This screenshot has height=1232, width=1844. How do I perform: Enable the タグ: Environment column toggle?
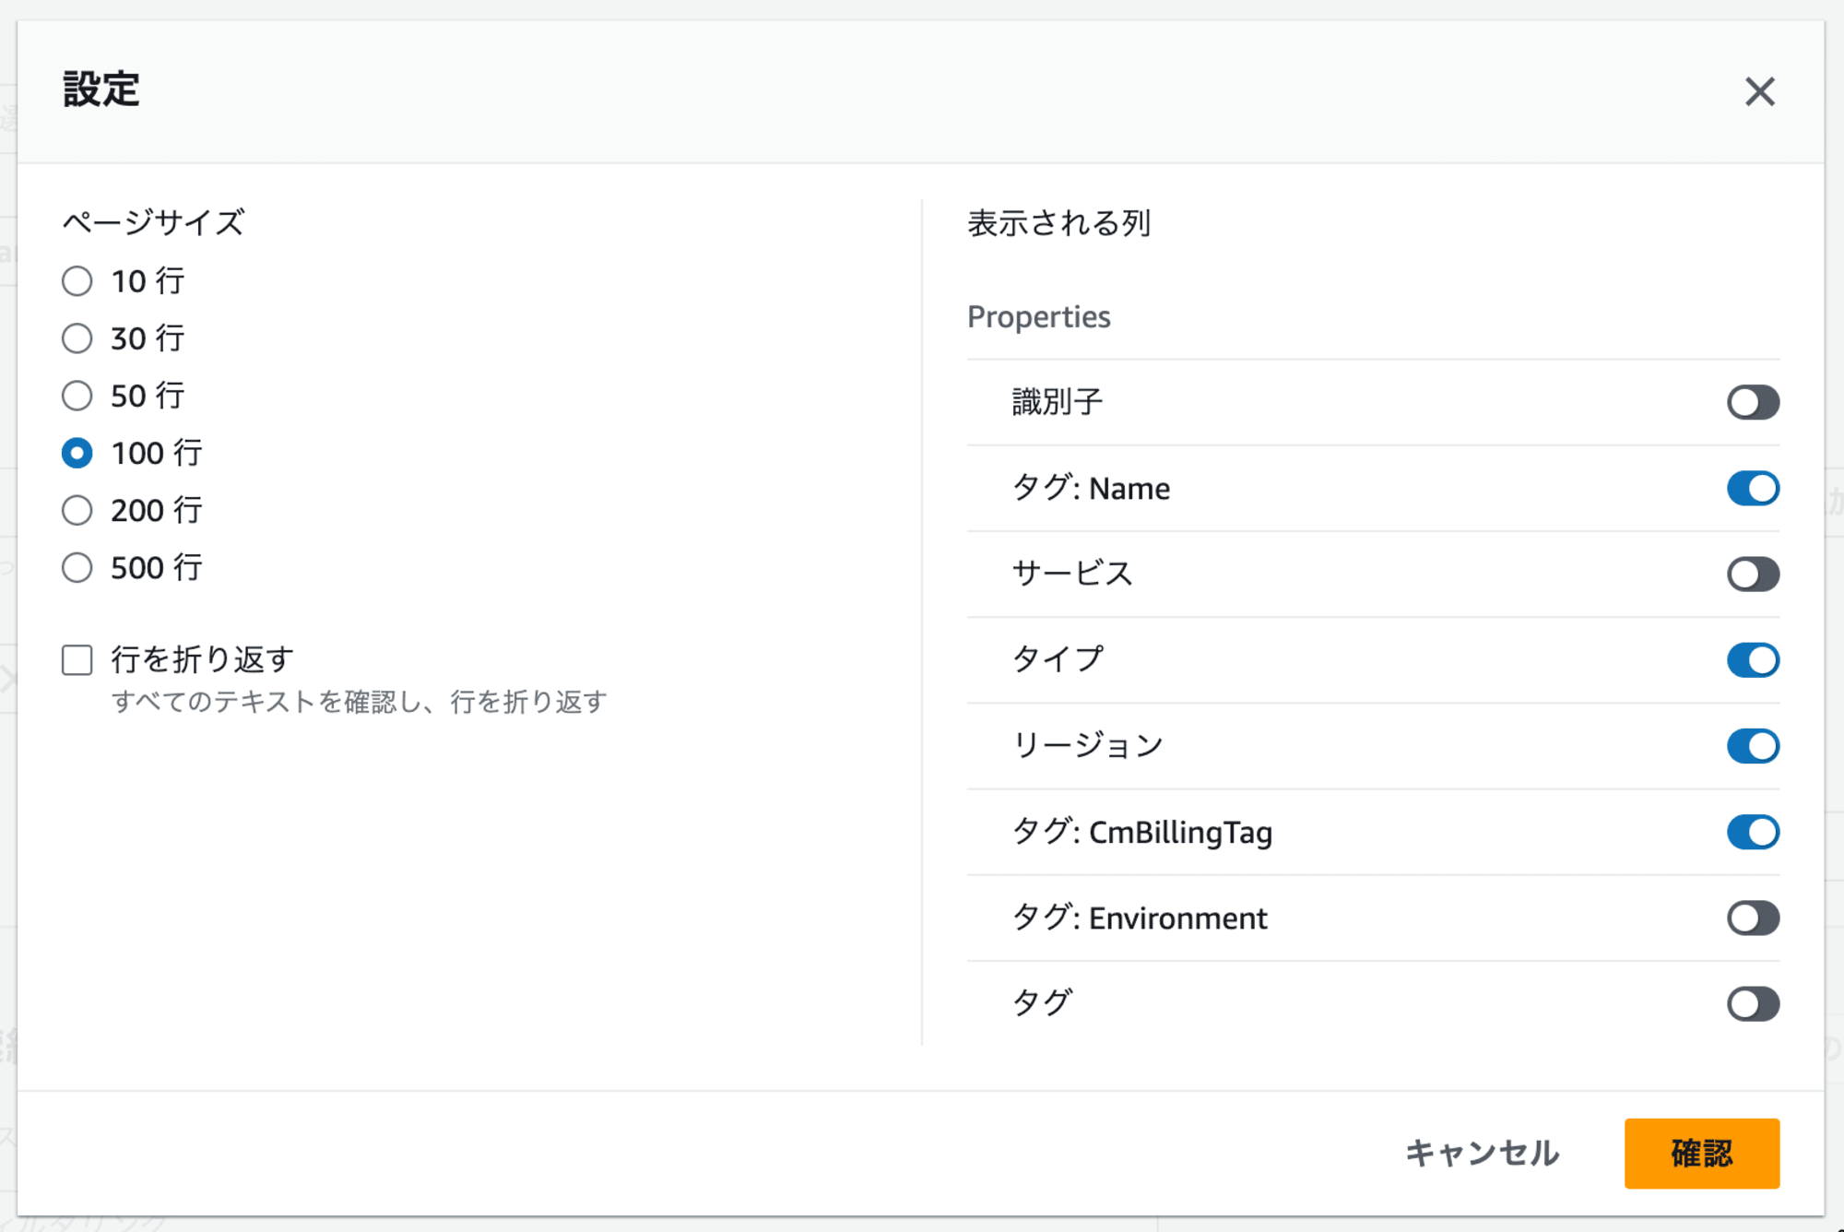(x=1753, y=918)
